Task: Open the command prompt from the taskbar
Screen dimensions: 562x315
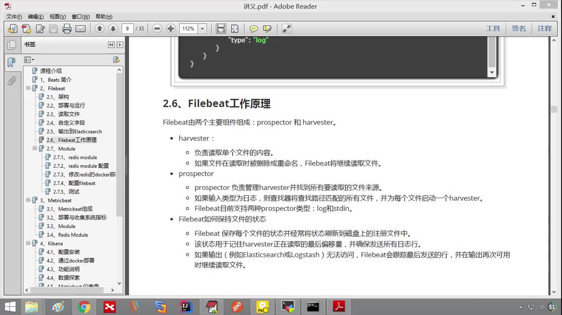Action: point(313,307)
